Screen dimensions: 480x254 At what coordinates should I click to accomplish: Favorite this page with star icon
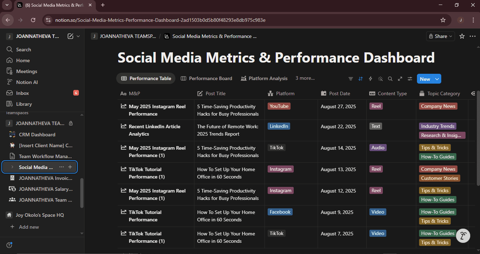pyautogui.click(x=462, y=36)
